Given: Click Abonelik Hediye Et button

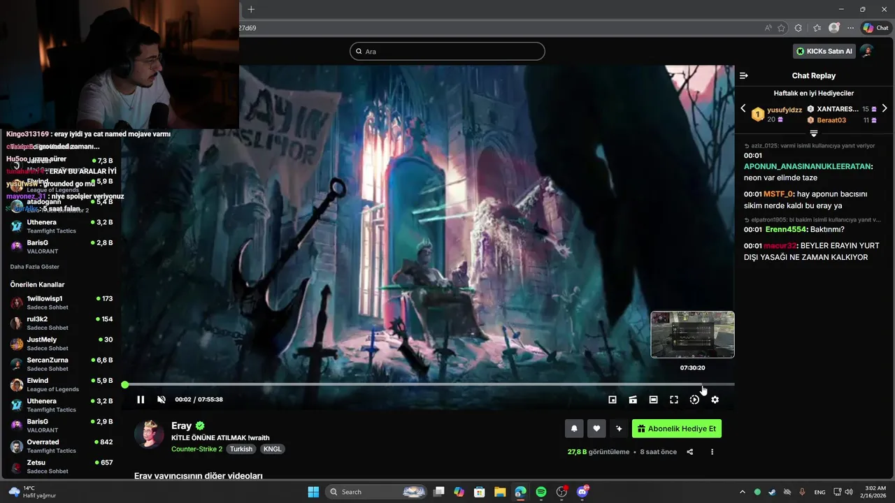Looking at the screenshot, I should coord(676,429).
